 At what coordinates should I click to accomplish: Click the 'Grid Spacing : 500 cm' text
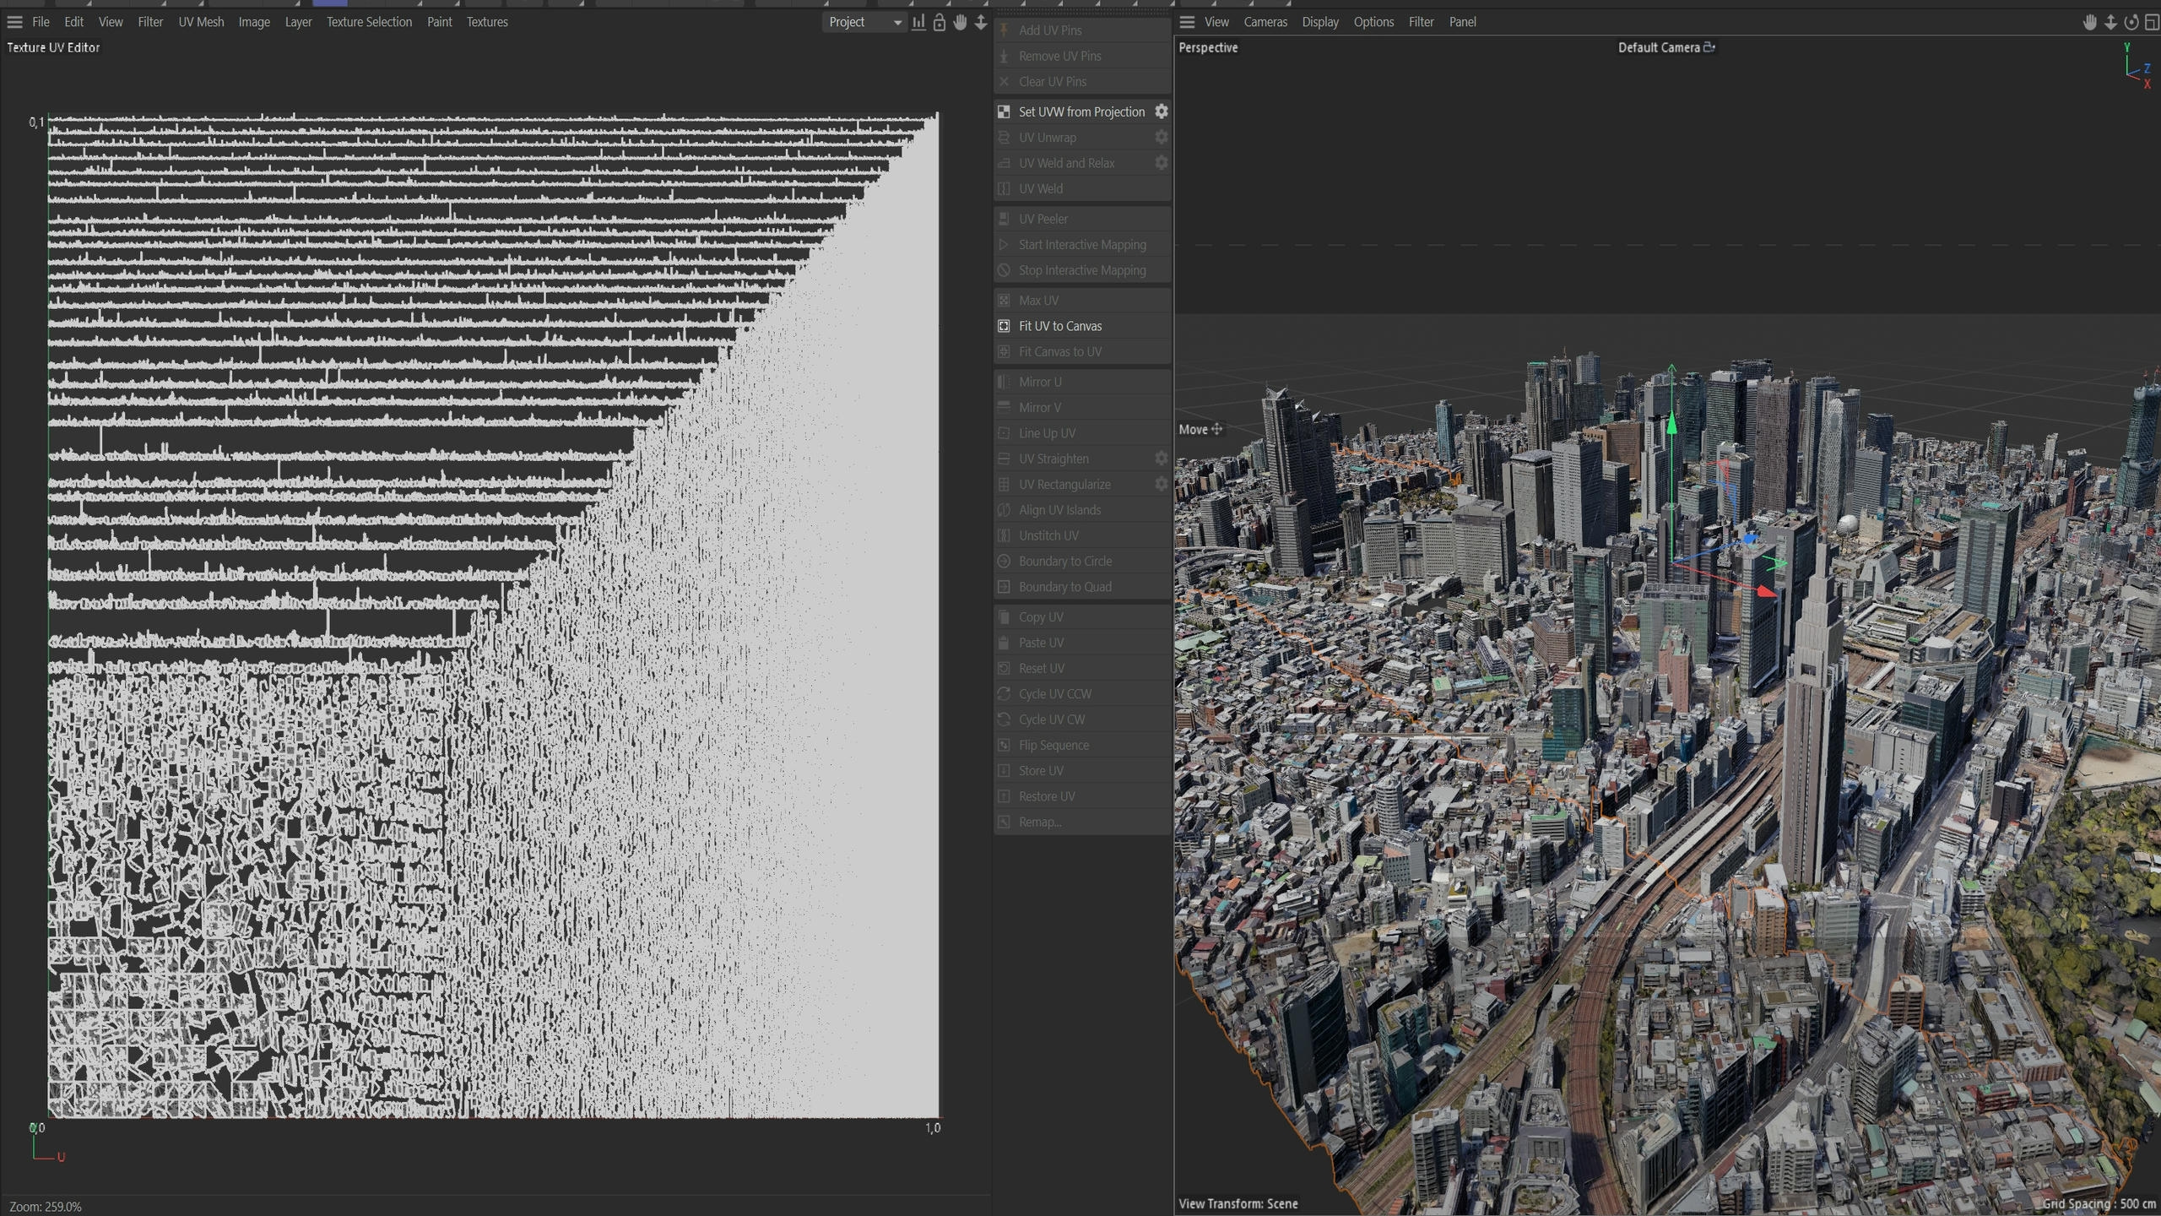[x=2099, y=1203]
